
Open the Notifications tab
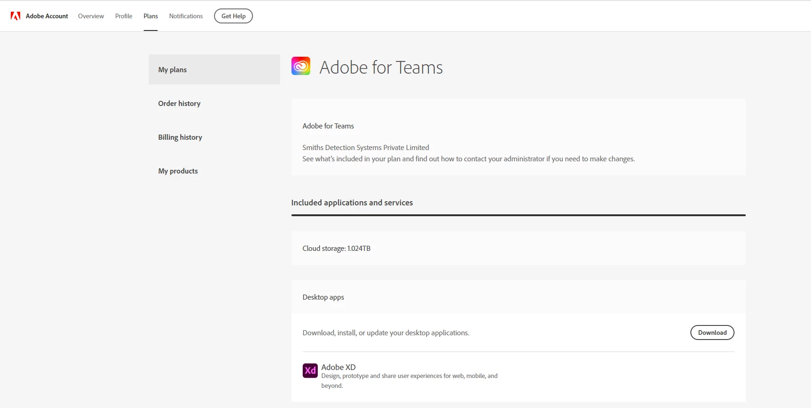coord(186,16)
